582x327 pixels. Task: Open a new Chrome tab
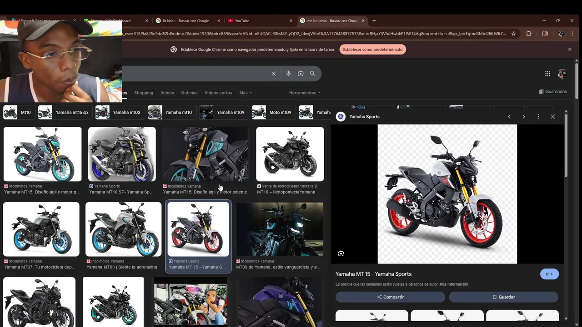(374, 20)
